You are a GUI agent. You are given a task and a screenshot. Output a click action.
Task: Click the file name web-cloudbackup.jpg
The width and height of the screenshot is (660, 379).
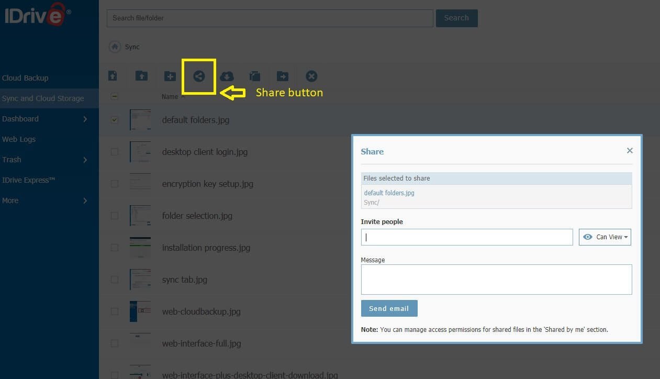click(202, 311)
